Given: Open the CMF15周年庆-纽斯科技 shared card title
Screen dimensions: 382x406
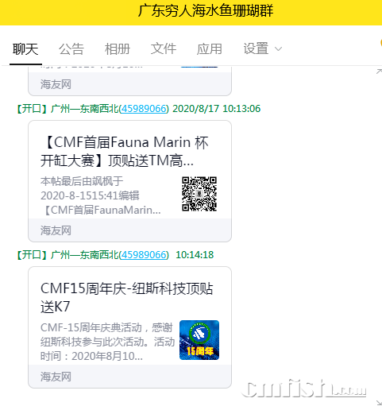Looking at the screenshot, I should pos(126,298).
